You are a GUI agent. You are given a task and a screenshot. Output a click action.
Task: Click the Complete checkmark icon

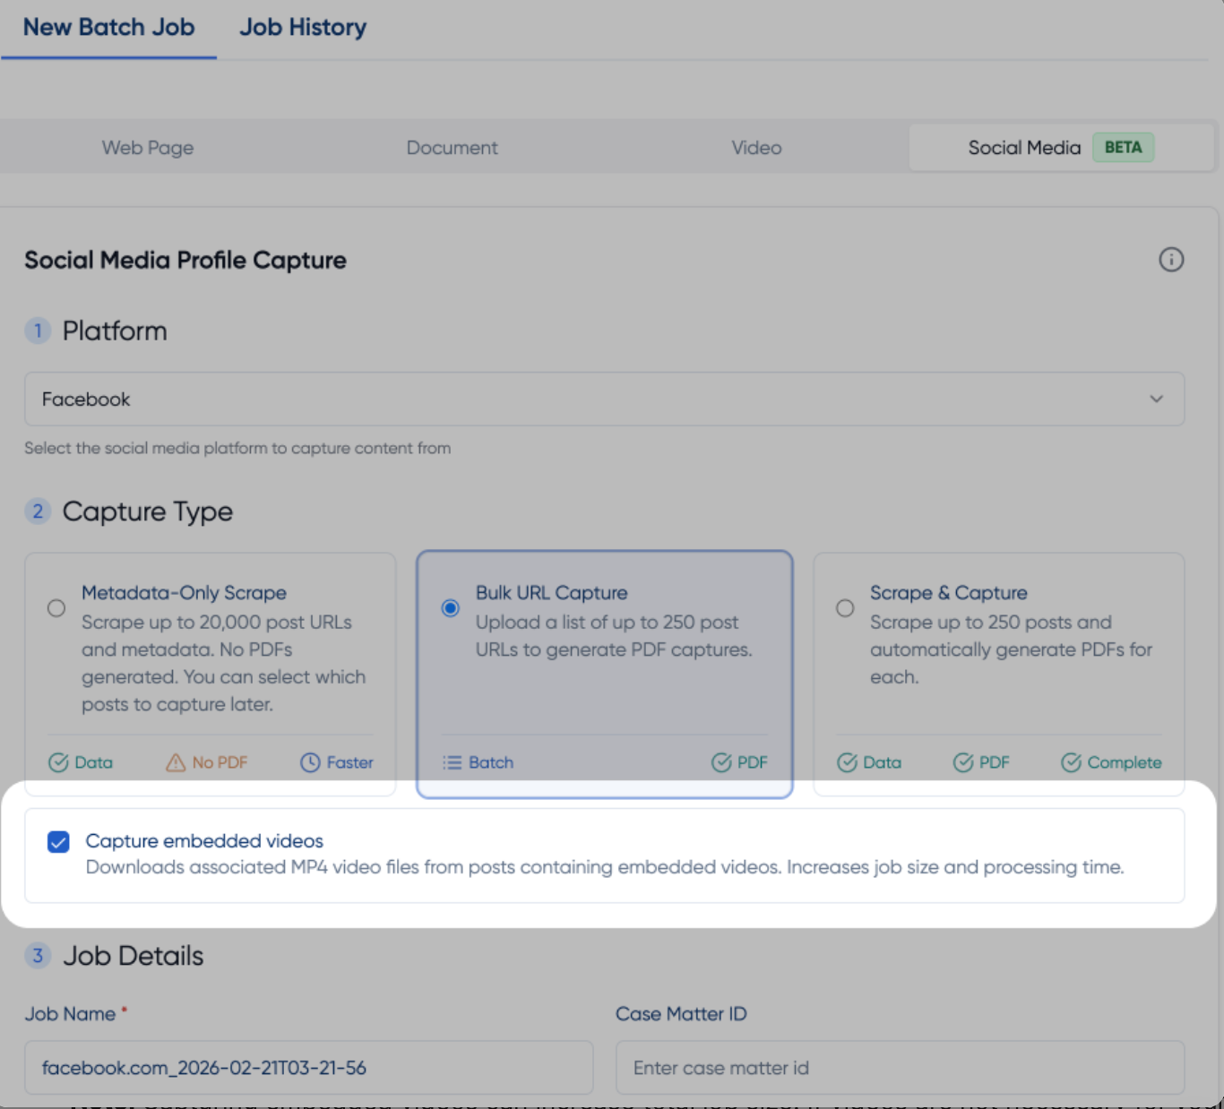tap(1071, 762)
